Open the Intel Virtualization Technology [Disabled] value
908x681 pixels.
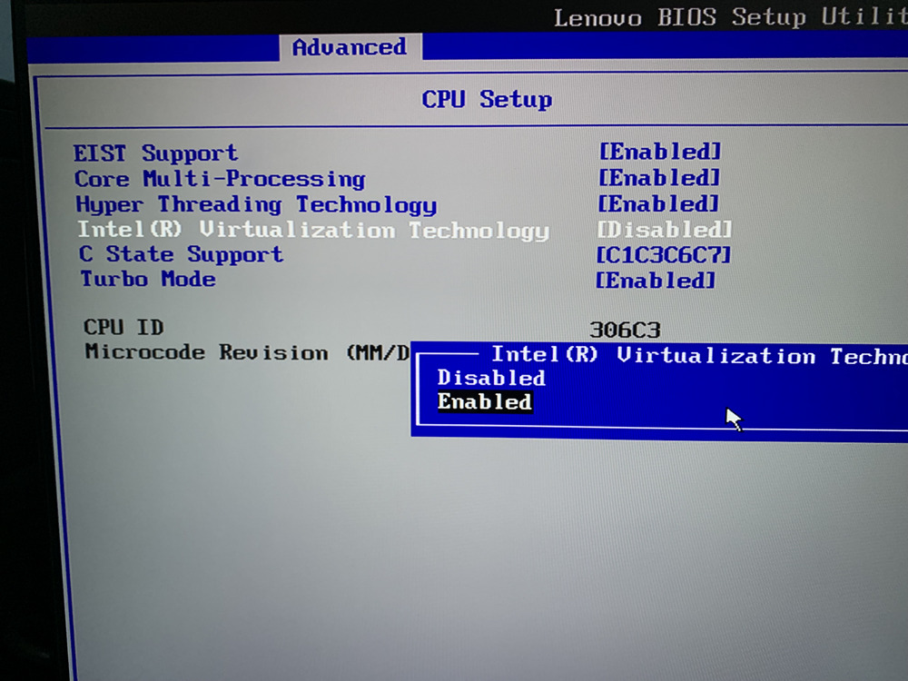click(x=665, y=230)
